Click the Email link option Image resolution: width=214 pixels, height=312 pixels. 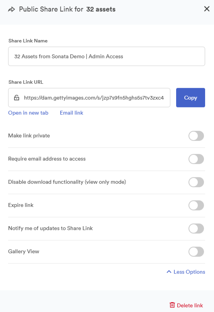tap(71, 113)
